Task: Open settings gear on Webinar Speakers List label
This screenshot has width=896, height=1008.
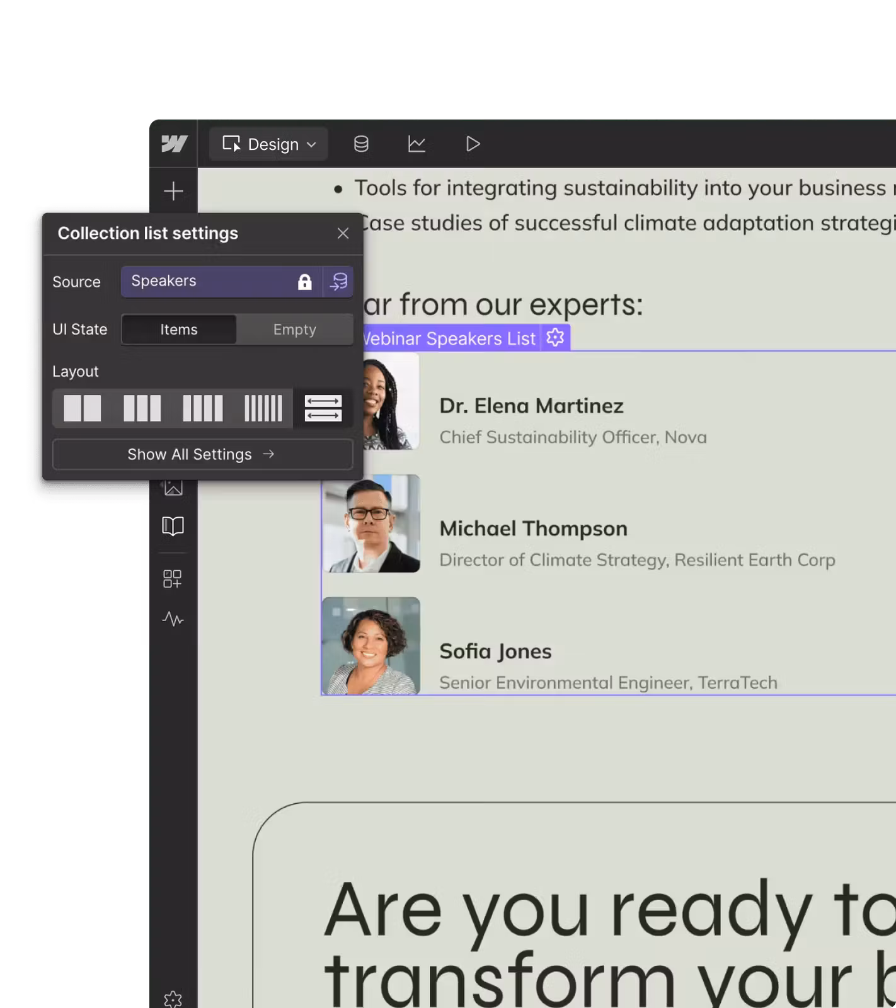Action: tap(555, 338)
